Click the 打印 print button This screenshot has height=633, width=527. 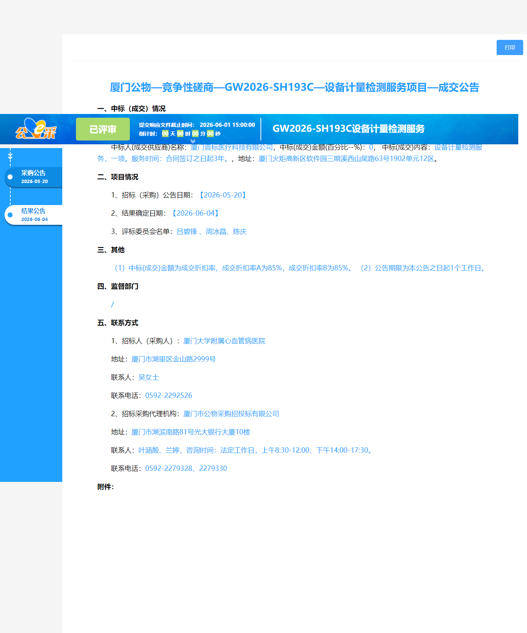510,47
